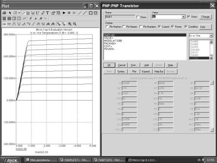Choose the Text tool marked T
The height and width of the screenshot is (163, 217).
[47, 13]
